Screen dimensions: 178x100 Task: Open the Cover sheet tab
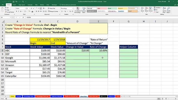tap(12, 96)
